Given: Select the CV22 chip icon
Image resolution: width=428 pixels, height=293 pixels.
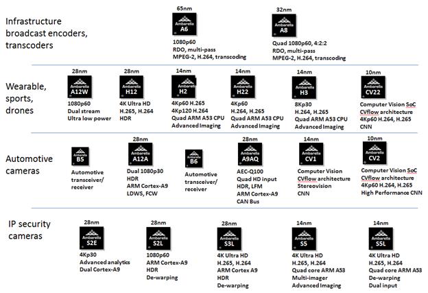Looking at the screenshot, I should pyautogui.click(x=374, y=92).
